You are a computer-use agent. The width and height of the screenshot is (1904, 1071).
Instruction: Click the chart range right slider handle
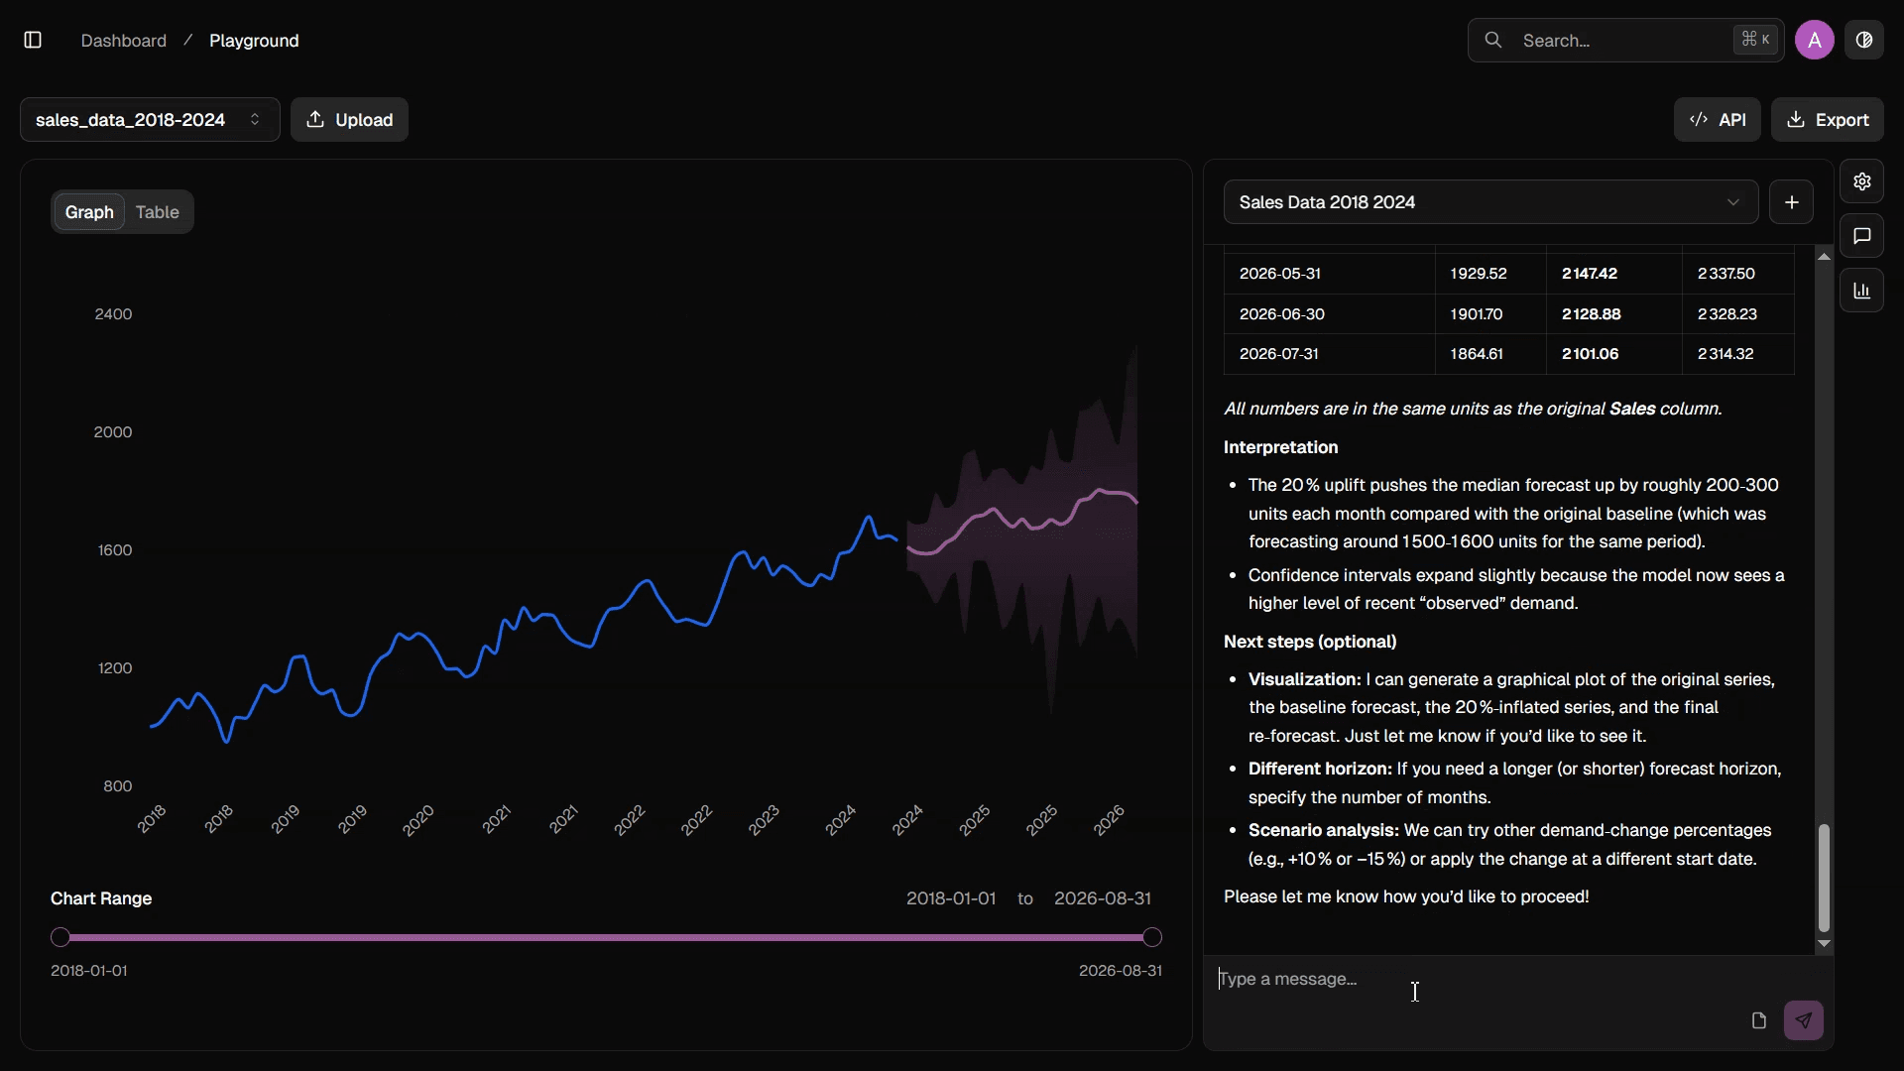pyautogui.click(x=1152, y=937)
